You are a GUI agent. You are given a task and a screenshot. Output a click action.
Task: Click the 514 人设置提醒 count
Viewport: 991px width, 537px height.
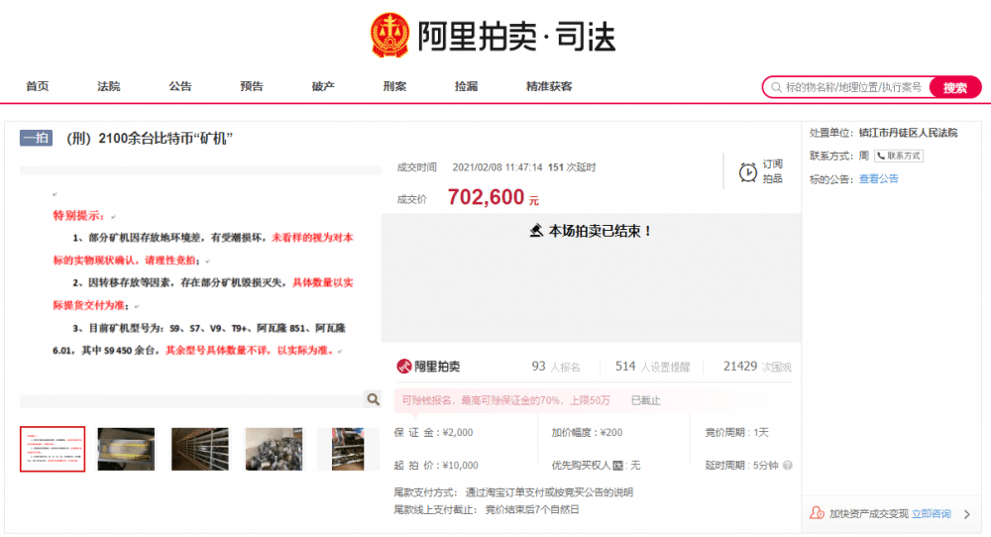coord(652,367)
